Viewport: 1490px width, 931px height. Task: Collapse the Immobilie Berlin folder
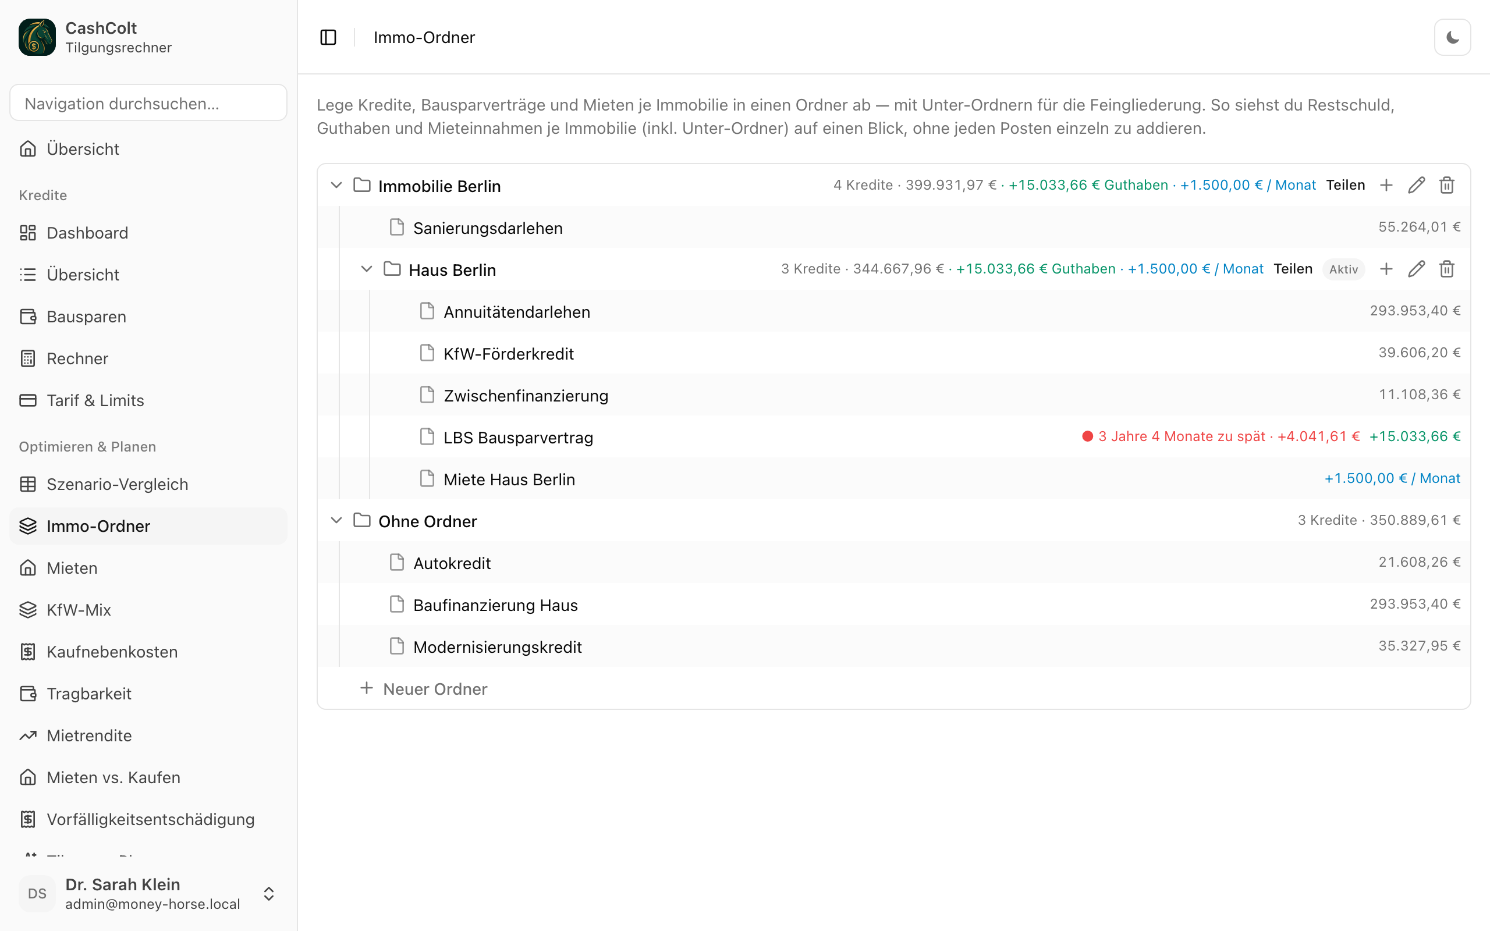tap(336, 186)
